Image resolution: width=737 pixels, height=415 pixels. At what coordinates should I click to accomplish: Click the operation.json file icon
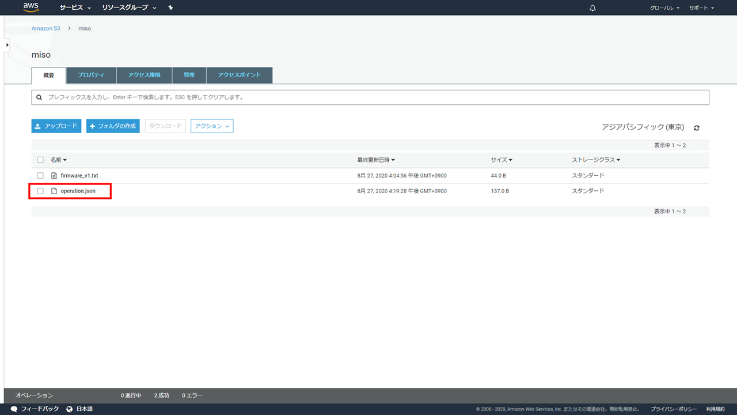pyautogui.click(x=55, y=191)
